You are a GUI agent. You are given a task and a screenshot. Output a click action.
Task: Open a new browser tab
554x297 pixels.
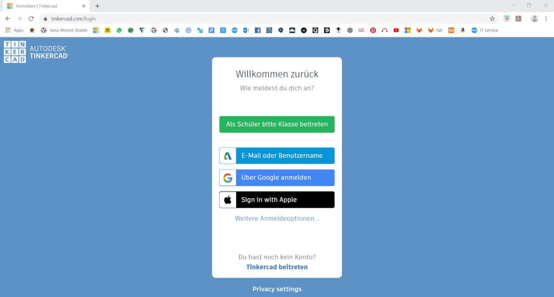click(97, 6)
